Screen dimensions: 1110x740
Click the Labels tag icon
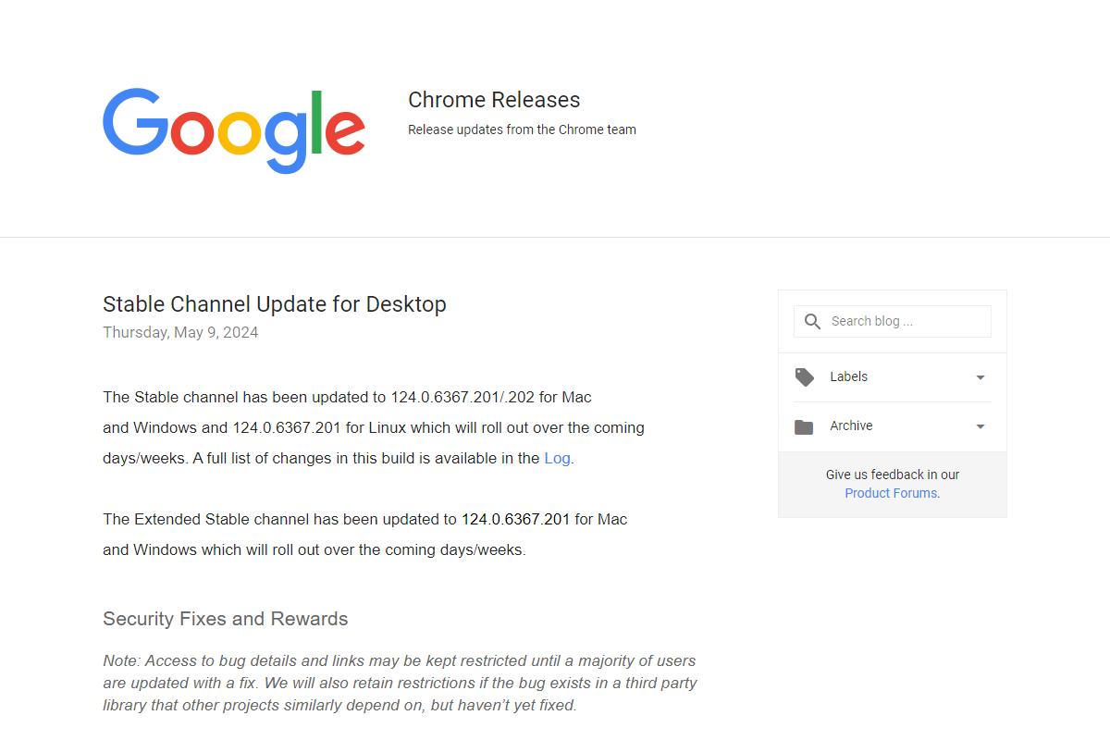[x=805, y=377]
